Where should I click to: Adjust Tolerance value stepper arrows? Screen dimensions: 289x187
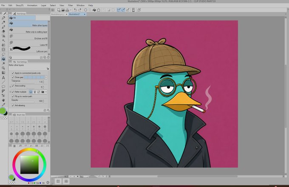[43, 82]
